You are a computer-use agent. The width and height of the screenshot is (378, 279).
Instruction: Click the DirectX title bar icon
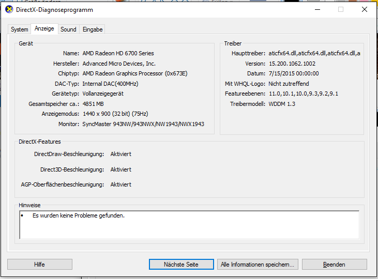point(9,10)
